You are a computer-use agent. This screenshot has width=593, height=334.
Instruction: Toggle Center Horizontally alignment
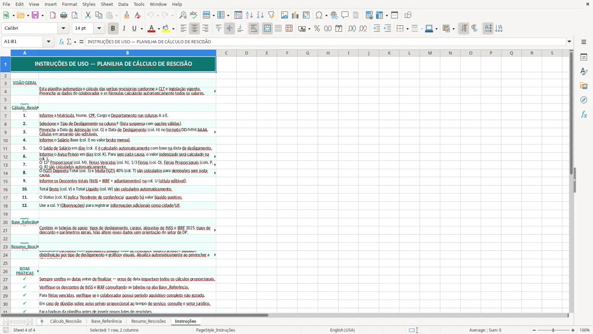194,29
